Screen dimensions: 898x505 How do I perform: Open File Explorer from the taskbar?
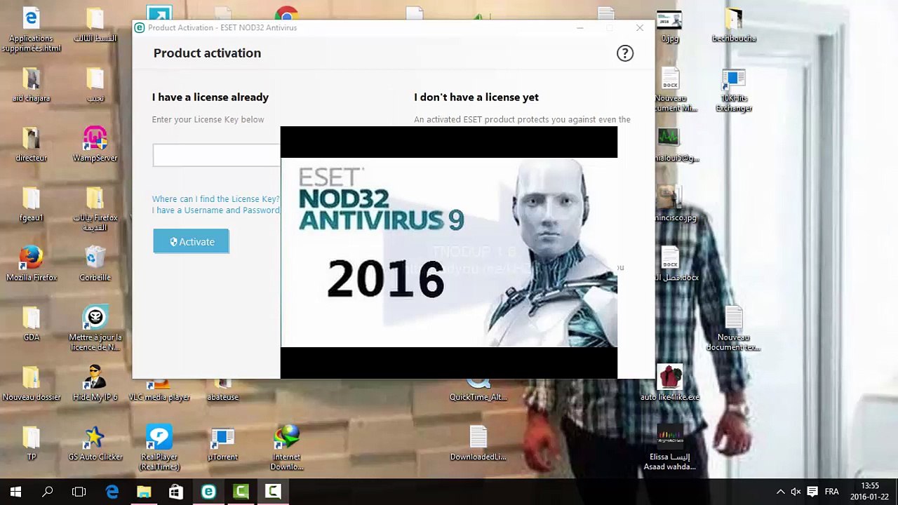144,492
